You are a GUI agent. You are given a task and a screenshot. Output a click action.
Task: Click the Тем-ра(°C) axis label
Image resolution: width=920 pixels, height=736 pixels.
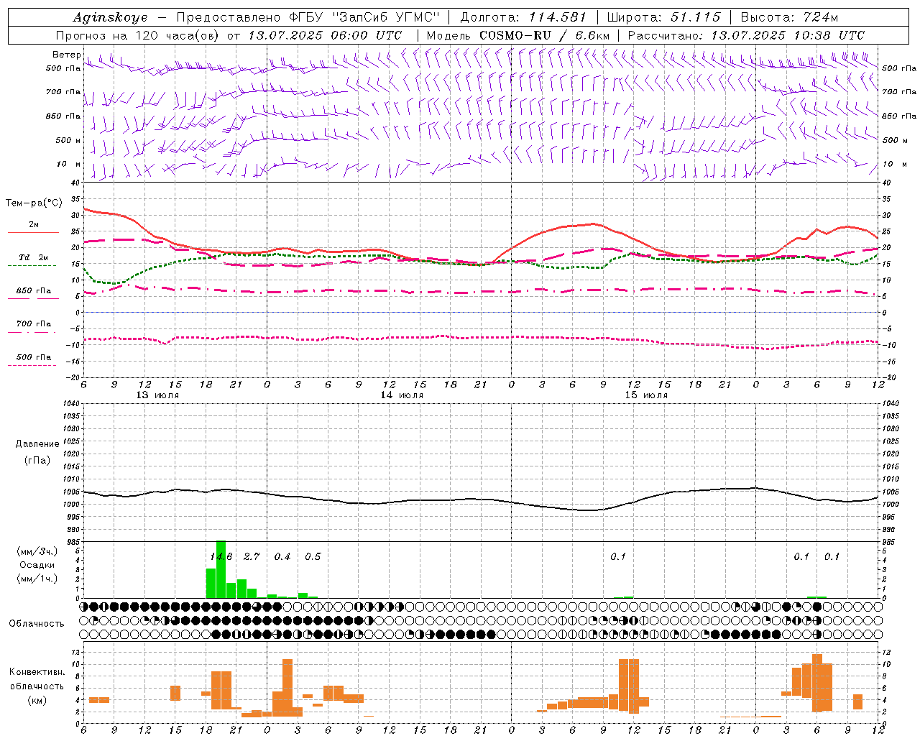click(34, 203)
